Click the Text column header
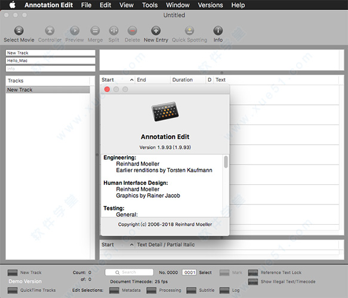 point(276,80)
